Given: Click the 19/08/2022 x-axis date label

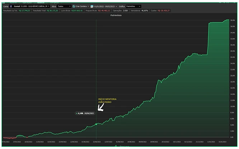Looking at the screenshot, I should (x=131, y=142).
